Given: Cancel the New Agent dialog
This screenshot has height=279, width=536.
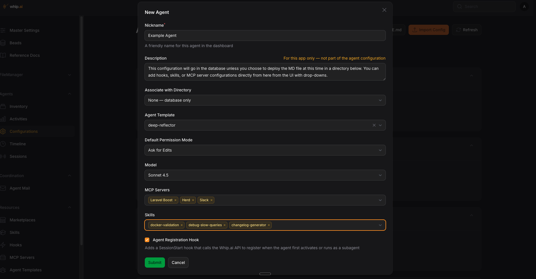Looking at the screenshot, I should tap(178, 263).
